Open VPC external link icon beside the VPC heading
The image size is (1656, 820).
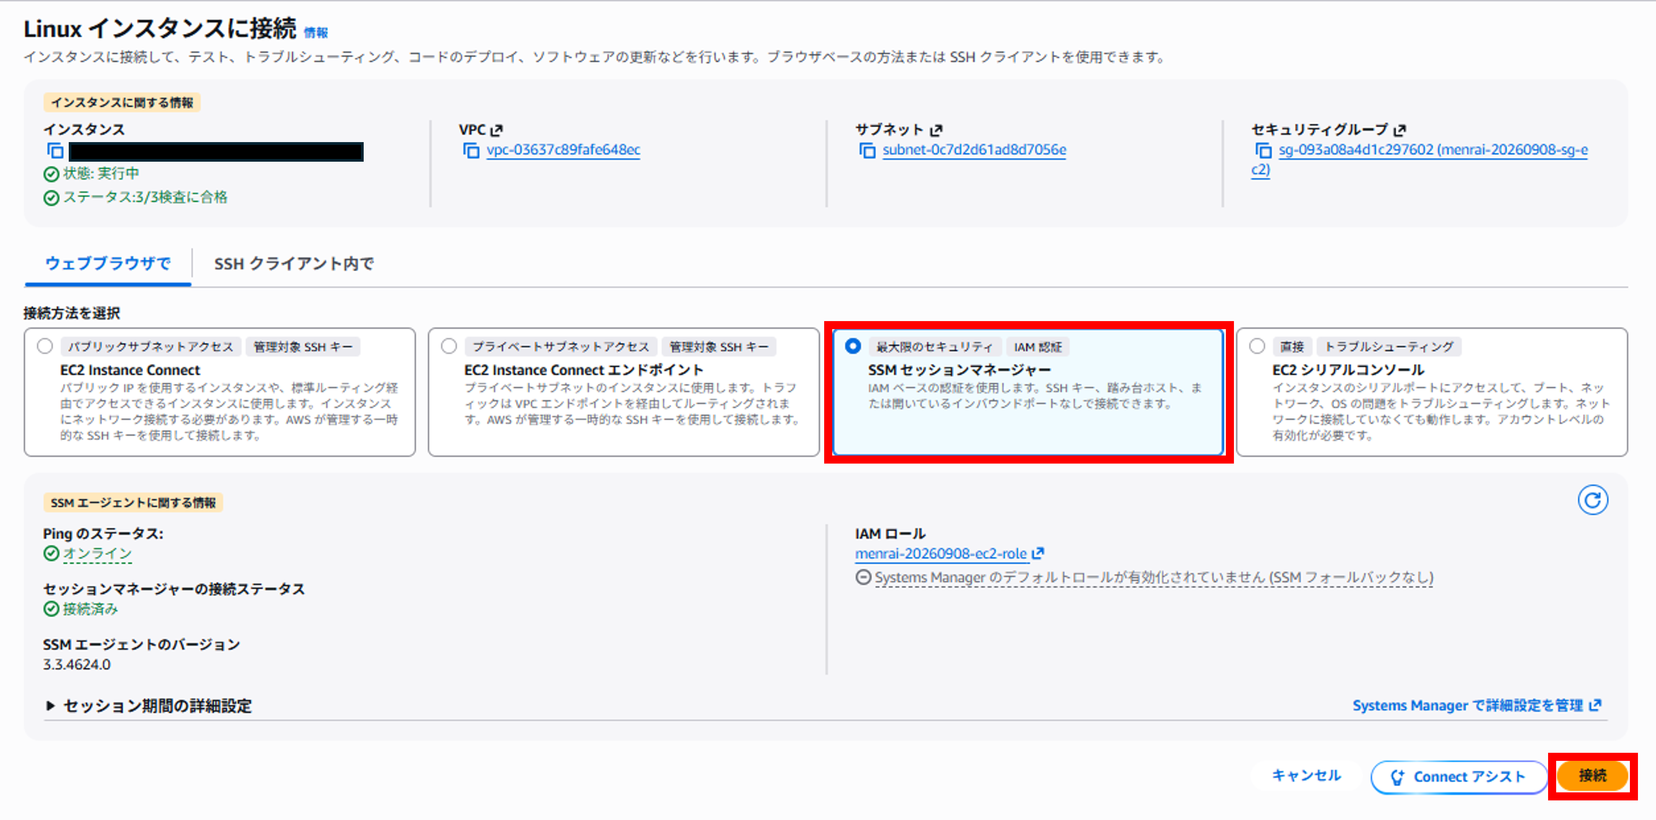pyautogui.click(x=496, y=131)
